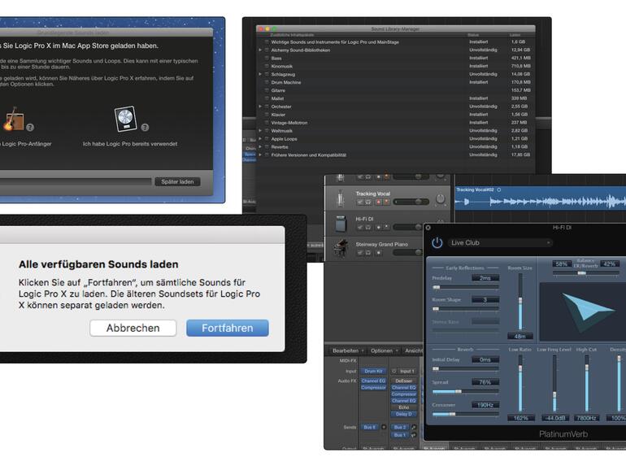This screenshot has width=626, height=470.
Task: Click the Fortfahren button
Action: pos(227,328)
